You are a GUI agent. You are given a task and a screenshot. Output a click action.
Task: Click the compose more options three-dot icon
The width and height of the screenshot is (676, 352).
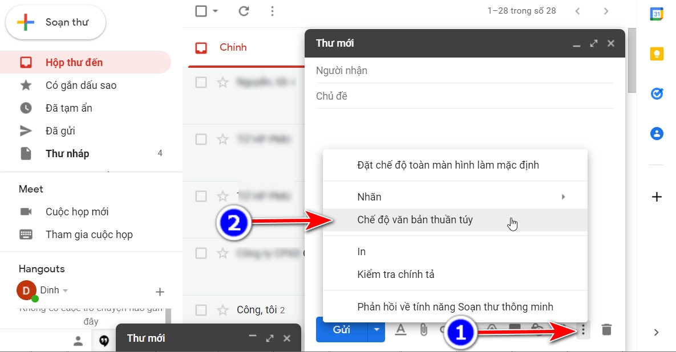pos(583,330)
